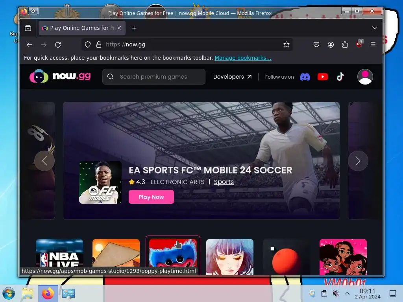403x302 pixels.
Task: Open the pink three girls game thumbnail
Action: tap(343, 257)
